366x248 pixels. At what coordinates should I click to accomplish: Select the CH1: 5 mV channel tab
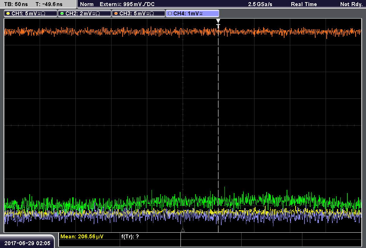pos(31,14)
